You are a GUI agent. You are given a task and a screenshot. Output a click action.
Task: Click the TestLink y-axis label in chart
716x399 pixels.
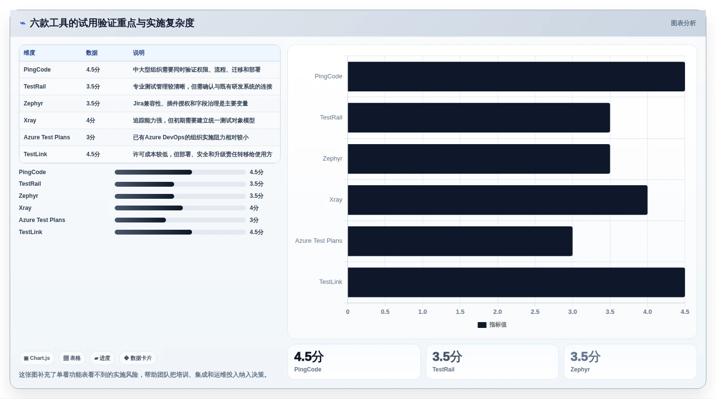(x=331, y=282)
